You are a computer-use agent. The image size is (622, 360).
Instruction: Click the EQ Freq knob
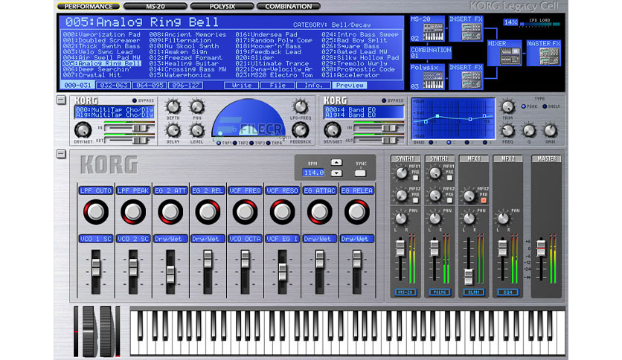(x=507, y=130)
